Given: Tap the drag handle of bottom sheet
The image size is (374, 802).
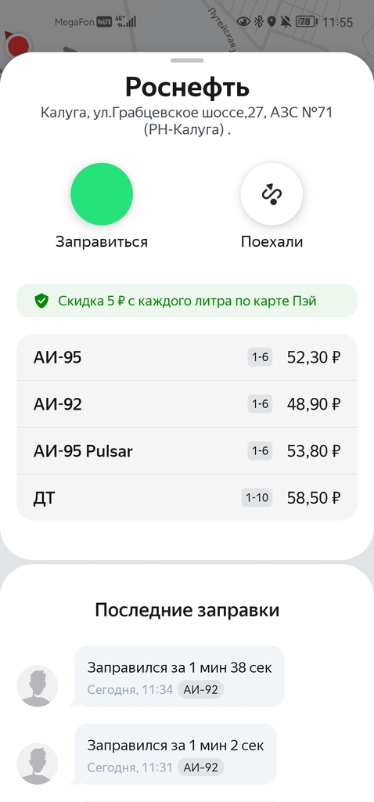Looking at the screenshot, I should (x=187, y=60).
